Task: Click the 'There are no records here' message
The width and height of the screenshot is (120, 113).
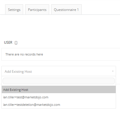Action: pos(24,54)
